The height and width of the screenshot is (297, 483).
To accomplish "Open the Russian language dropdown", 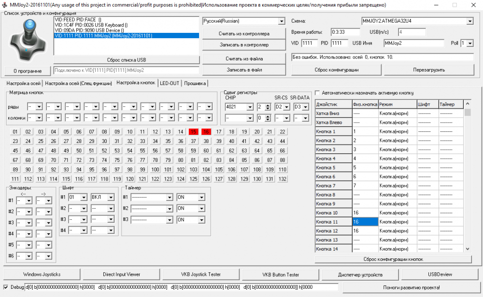I will pyautogui.click(x=281, y=21).
